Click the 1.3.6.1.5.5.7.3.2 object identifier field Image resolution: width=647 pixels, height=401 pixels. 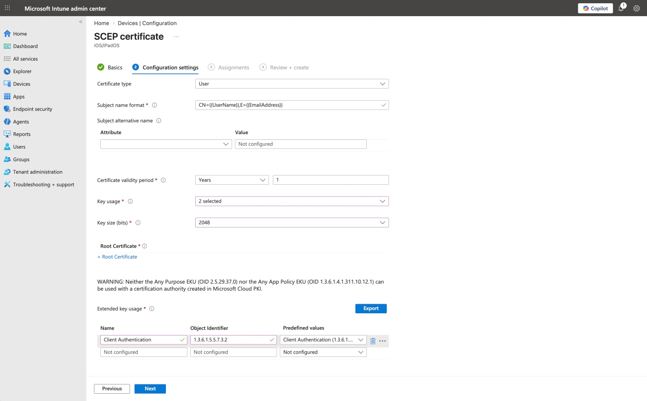pos(233,340)
